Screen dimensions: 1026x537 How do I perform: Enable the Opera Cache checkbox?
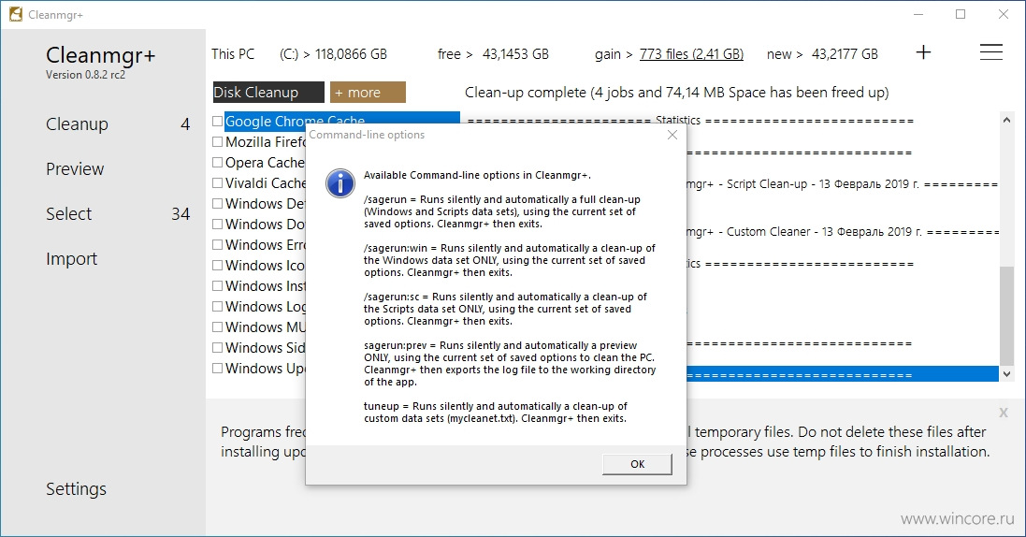point(217,163)
